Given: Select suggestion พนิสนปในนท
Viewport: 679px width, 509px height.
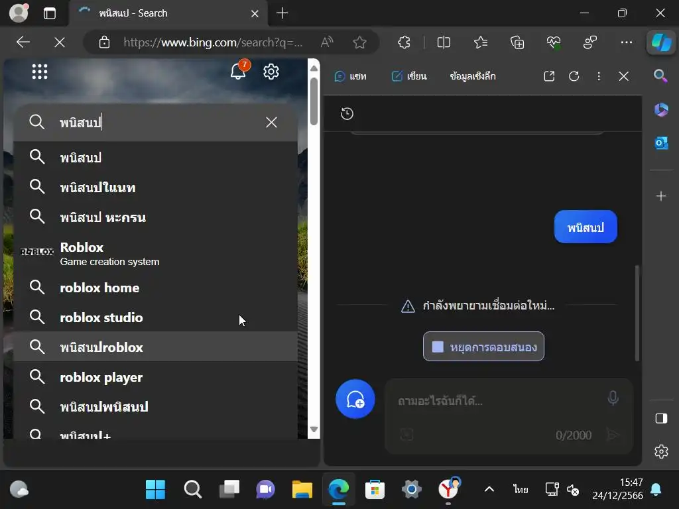Looking at the screenshot, I should [x=156, y=187].
